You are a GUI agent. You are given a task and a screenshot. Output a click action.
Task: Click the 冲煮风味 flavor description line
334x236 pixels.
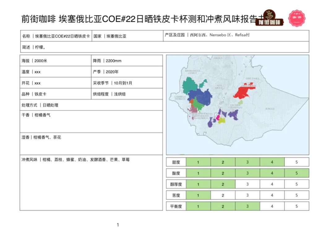click(x=75, y=160)
